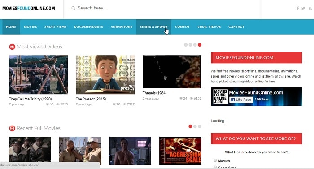314x169 pixels.
Task: Open the Aggression Scale movie thumbnail
Action: coord(180,151)
